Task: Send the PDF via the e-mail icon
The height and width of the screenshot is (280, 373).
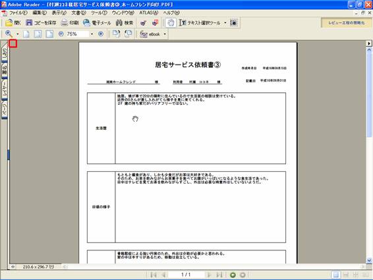Action: point(97,23)
